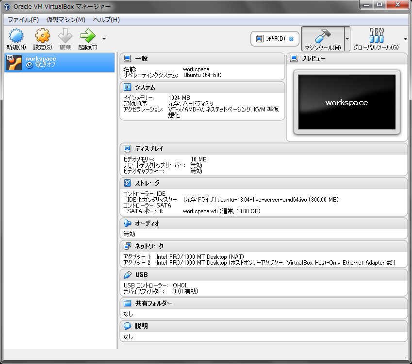Click アダプター 1 Intel PRO/1000 NAT entry
The width and height of the screenshot is (412, 364).
click(x=200, y=257)
